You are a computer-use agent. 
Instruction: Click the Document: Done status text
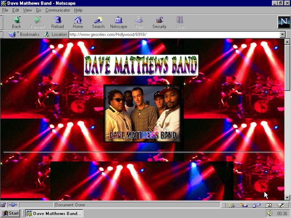[x=70, y=205]
